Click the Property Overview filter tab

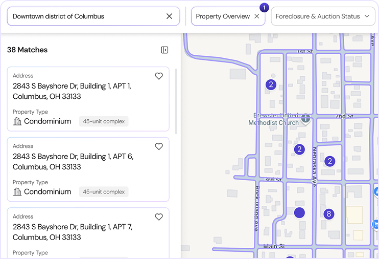pyautogui.click(x=223, y=16)
